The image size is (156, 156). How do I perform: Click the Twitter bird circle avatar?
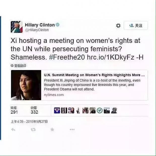click(x=100, y=110)
